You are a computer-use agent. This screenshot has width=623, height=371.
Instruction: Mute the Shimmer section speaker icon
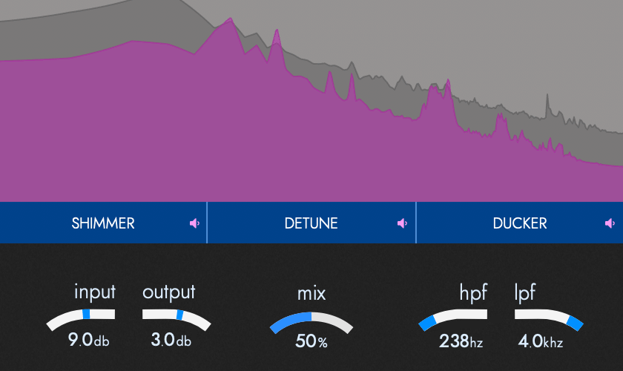194,223
